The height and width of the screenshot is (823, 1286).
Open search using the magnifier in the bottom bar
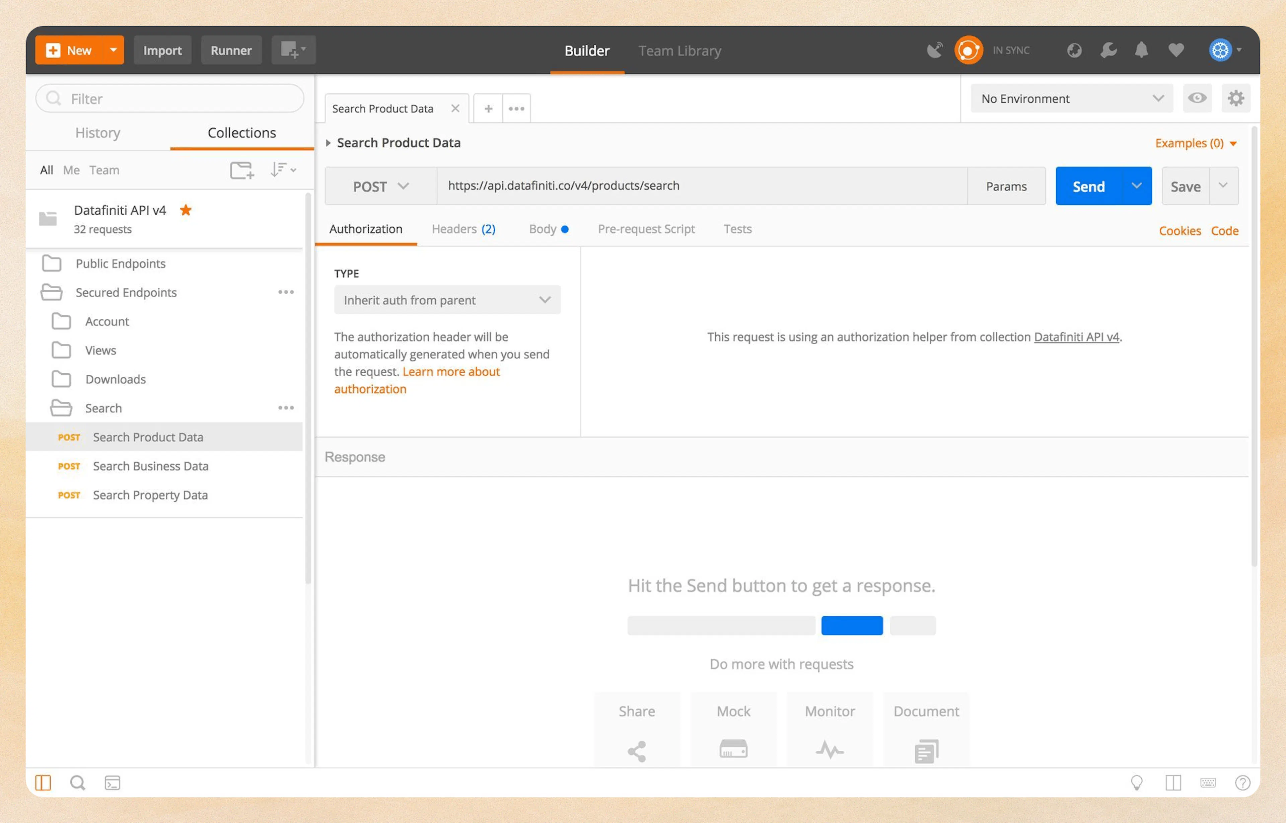[x=77, y=782]
